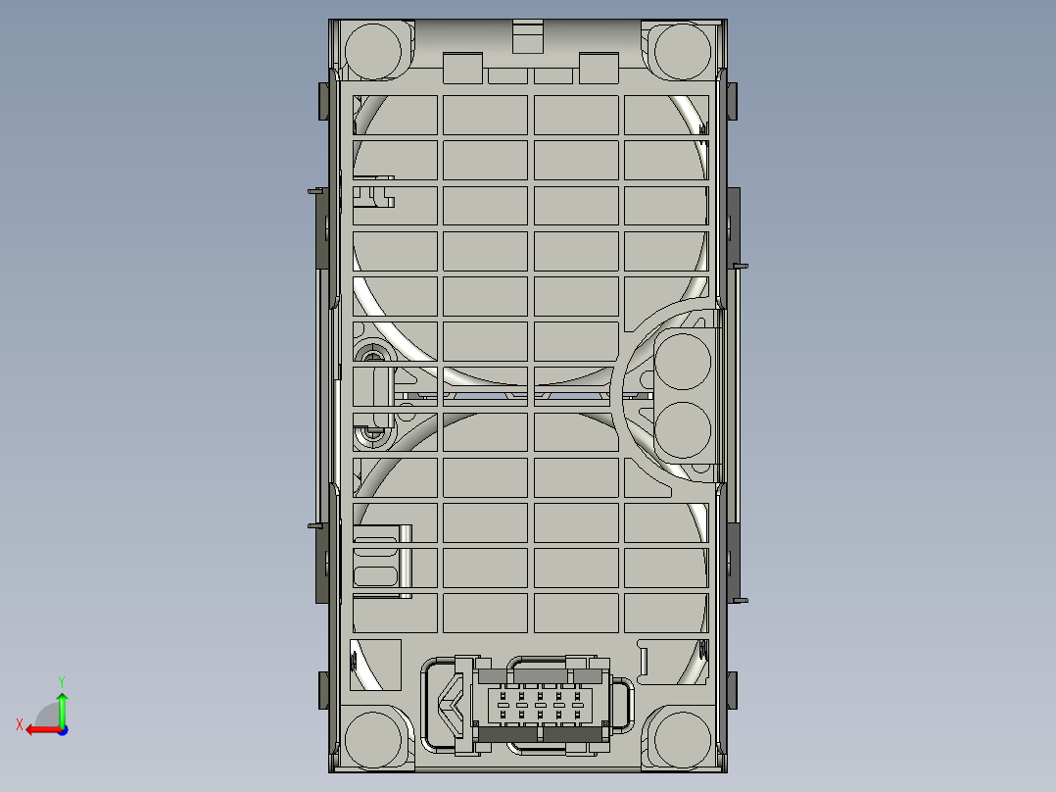Click the green Y axis arrow of the triad
The width and height of the screenshot is (1056, 792).
62,709
